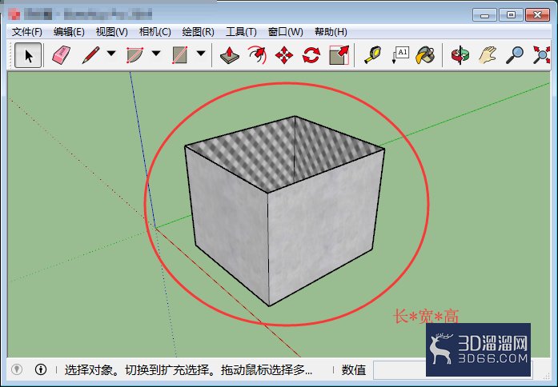This screenshot has height=387, width=558.
Task: Click the geolocation status bar icon
Action: pos(16,369)
